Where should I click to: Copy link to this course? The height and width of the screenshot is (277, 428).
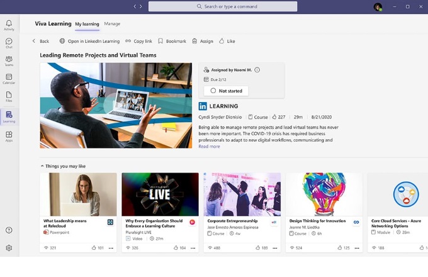(138, 41)
